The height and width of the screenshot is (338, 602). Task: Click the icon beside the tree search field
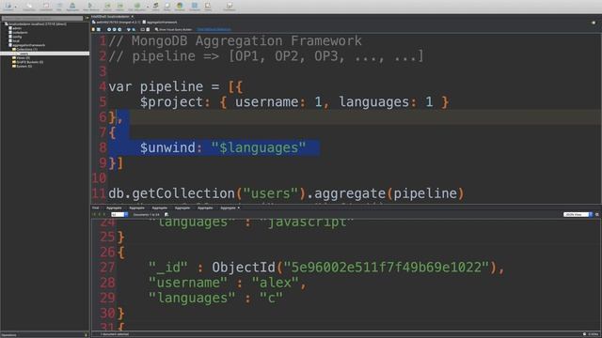tap(87, 18)
